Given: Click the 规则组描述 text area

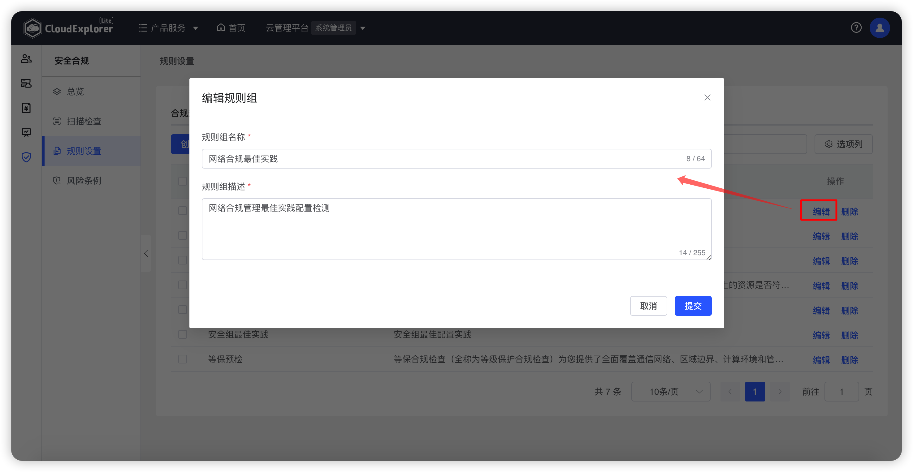Looking at the screenshot, I should pos(456,229).
